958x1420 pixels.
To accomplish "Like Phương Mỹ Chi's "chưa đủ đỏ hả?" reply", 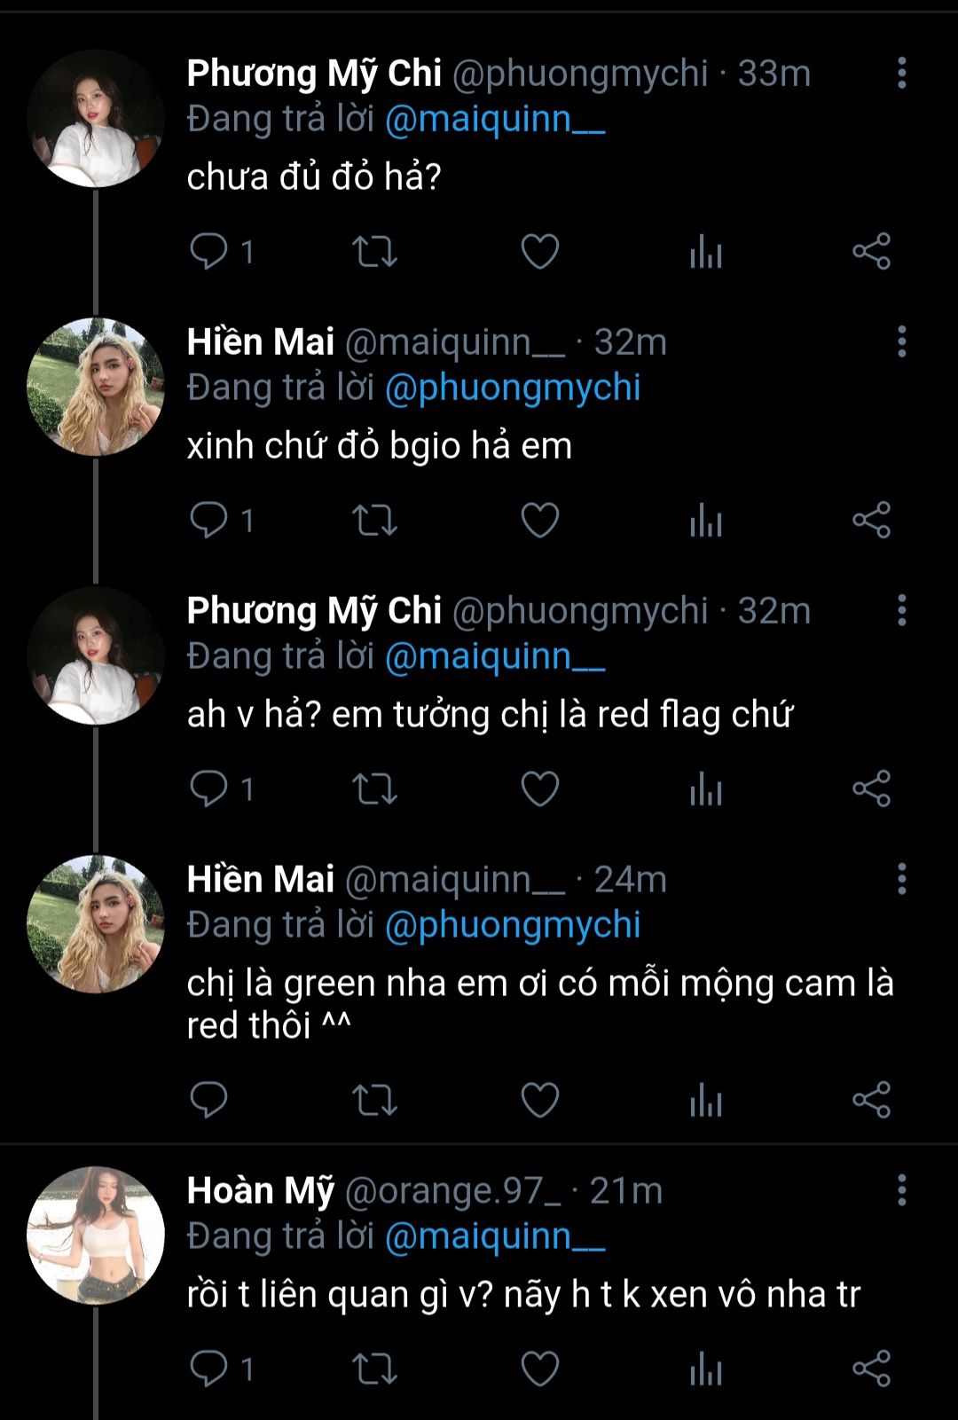I will click(x=539, y=252).
